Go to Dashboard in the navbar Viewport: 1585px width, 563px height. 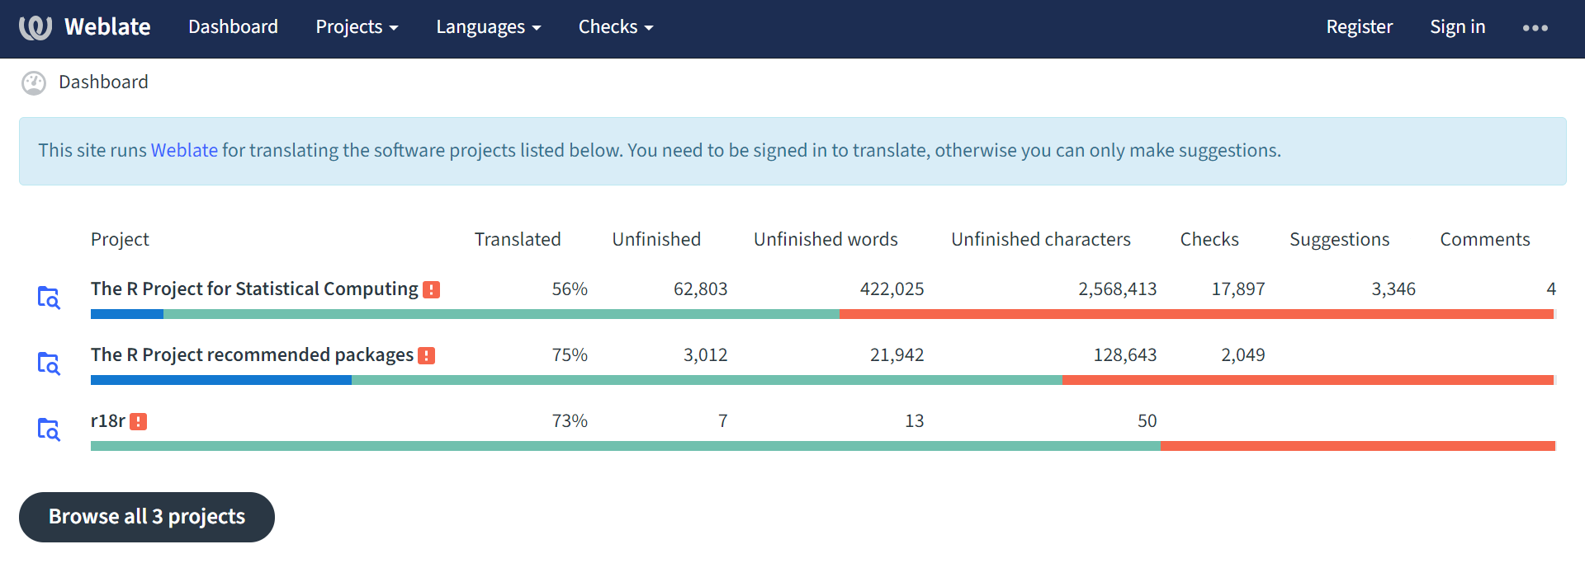click(233, 27)
